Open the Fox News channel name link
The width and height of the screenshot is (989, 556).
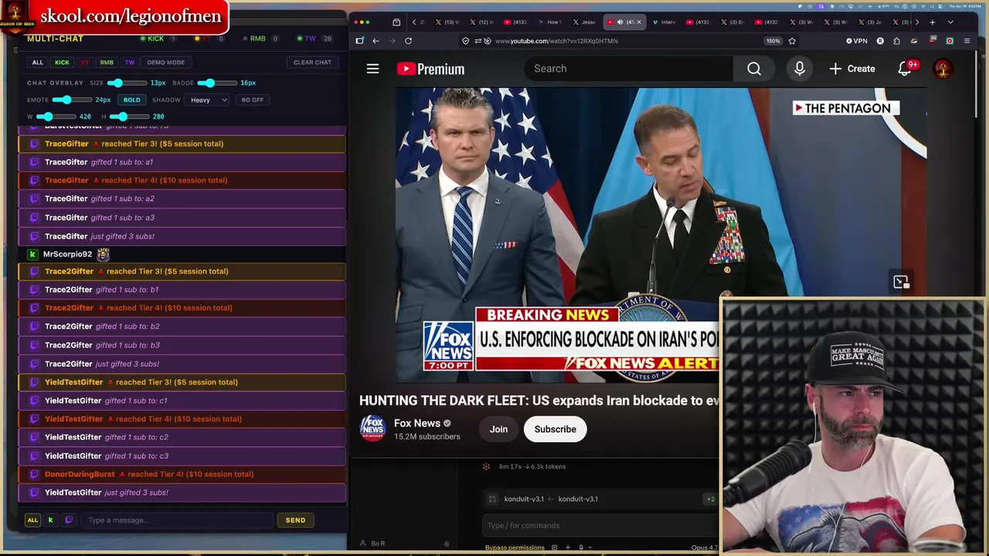click(417, 423)
